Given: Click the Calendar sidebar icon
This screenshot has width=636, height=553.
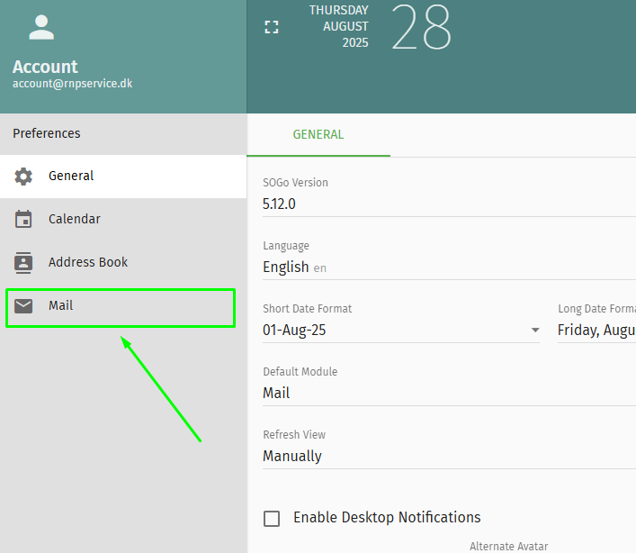Looking at the screenshot, I should pyautogui.click(x=23, y=219).
